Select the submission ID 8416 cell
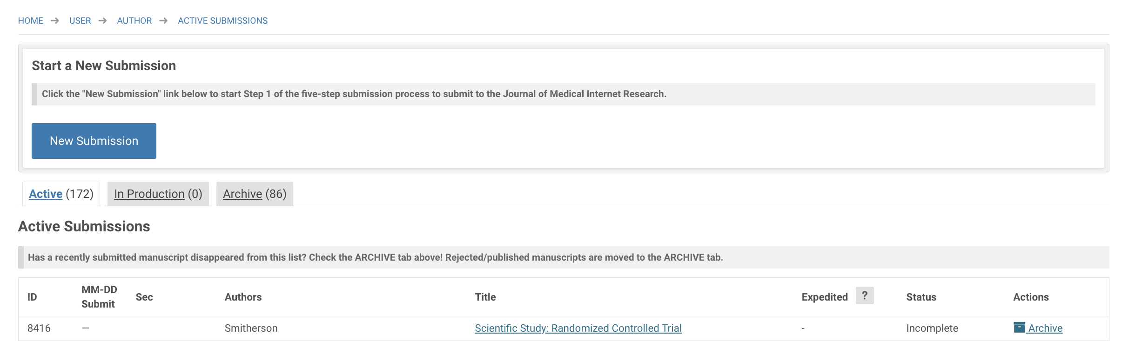 [x=39, y=328]
